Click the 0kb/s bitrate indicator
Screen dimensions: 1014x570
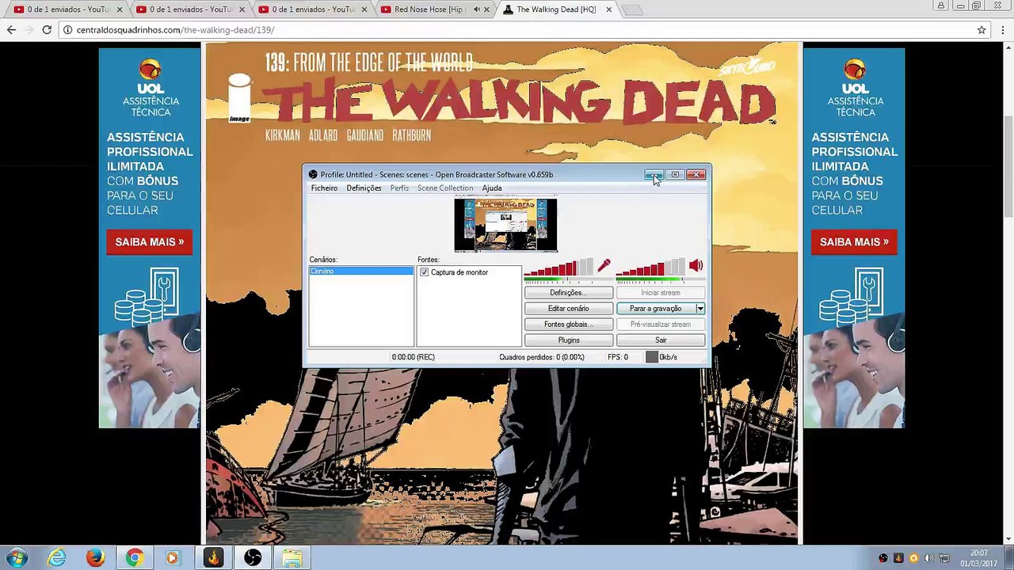[x=661, y=357]
